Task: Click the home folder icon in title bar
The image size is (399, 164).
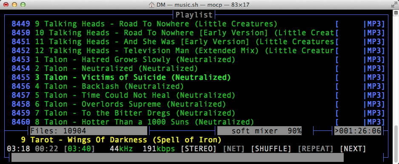Action: 151,5
